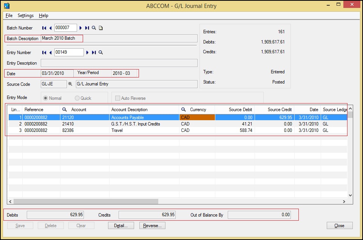Open the Settings menu
The image size is (363, 240).
26,15
